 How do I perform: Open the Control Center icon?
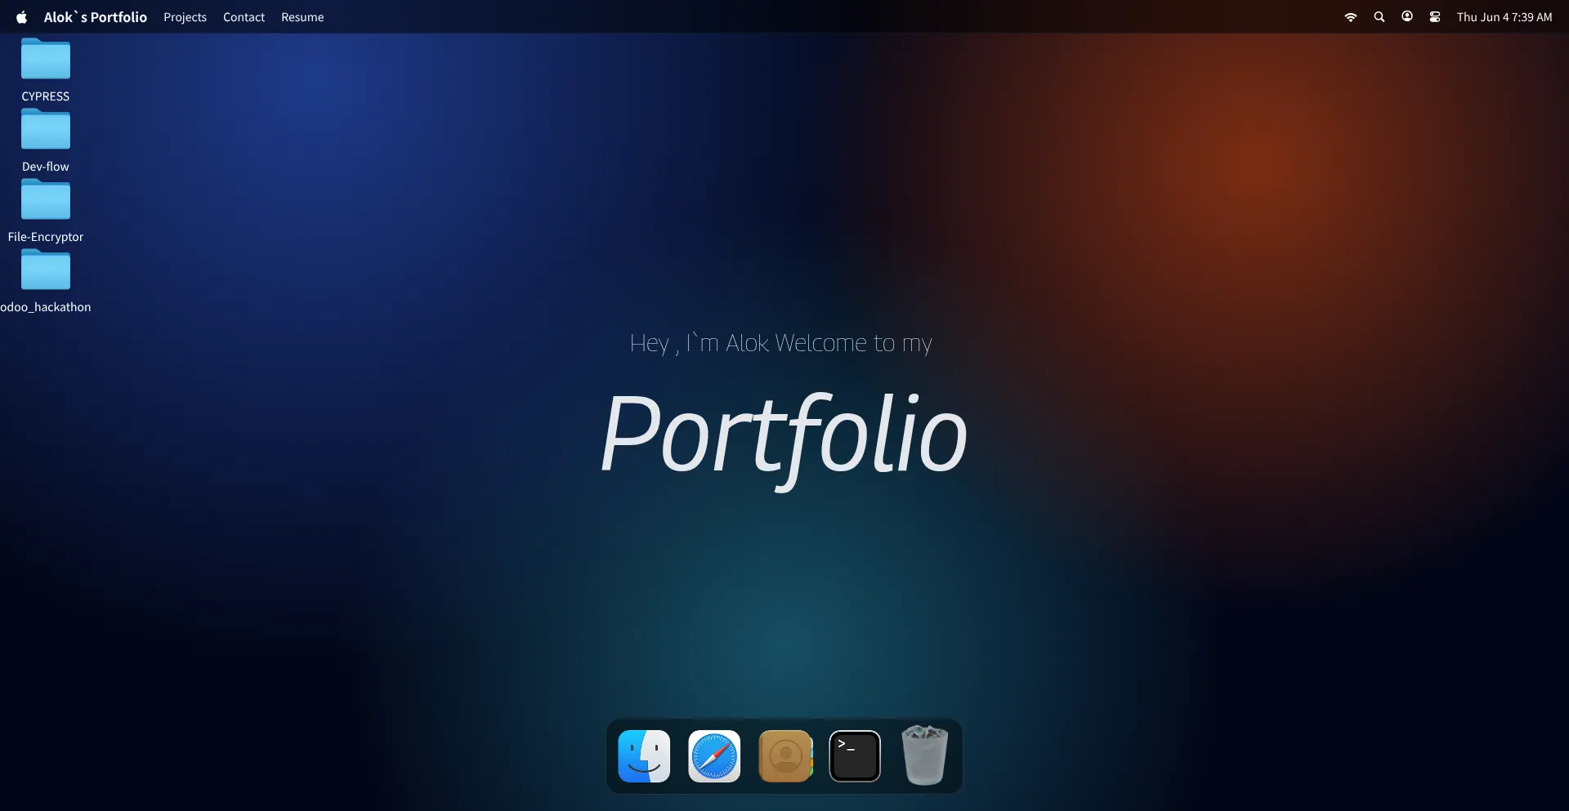click(1435, 17)
